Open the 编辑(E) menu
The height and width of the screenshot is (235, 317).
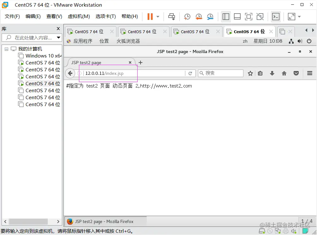33,16
